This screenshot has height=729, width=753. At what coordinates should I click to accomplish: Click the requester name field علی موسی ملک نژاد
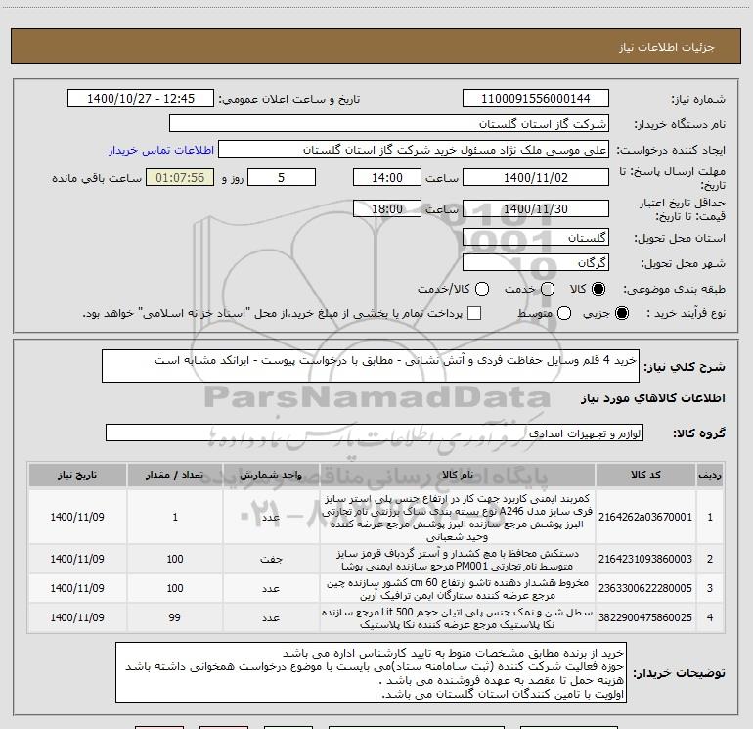(414, 150)
